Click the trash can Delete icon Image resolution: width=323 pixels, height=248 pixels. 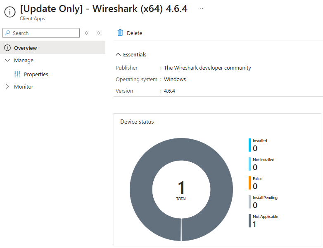coord(120,33)
